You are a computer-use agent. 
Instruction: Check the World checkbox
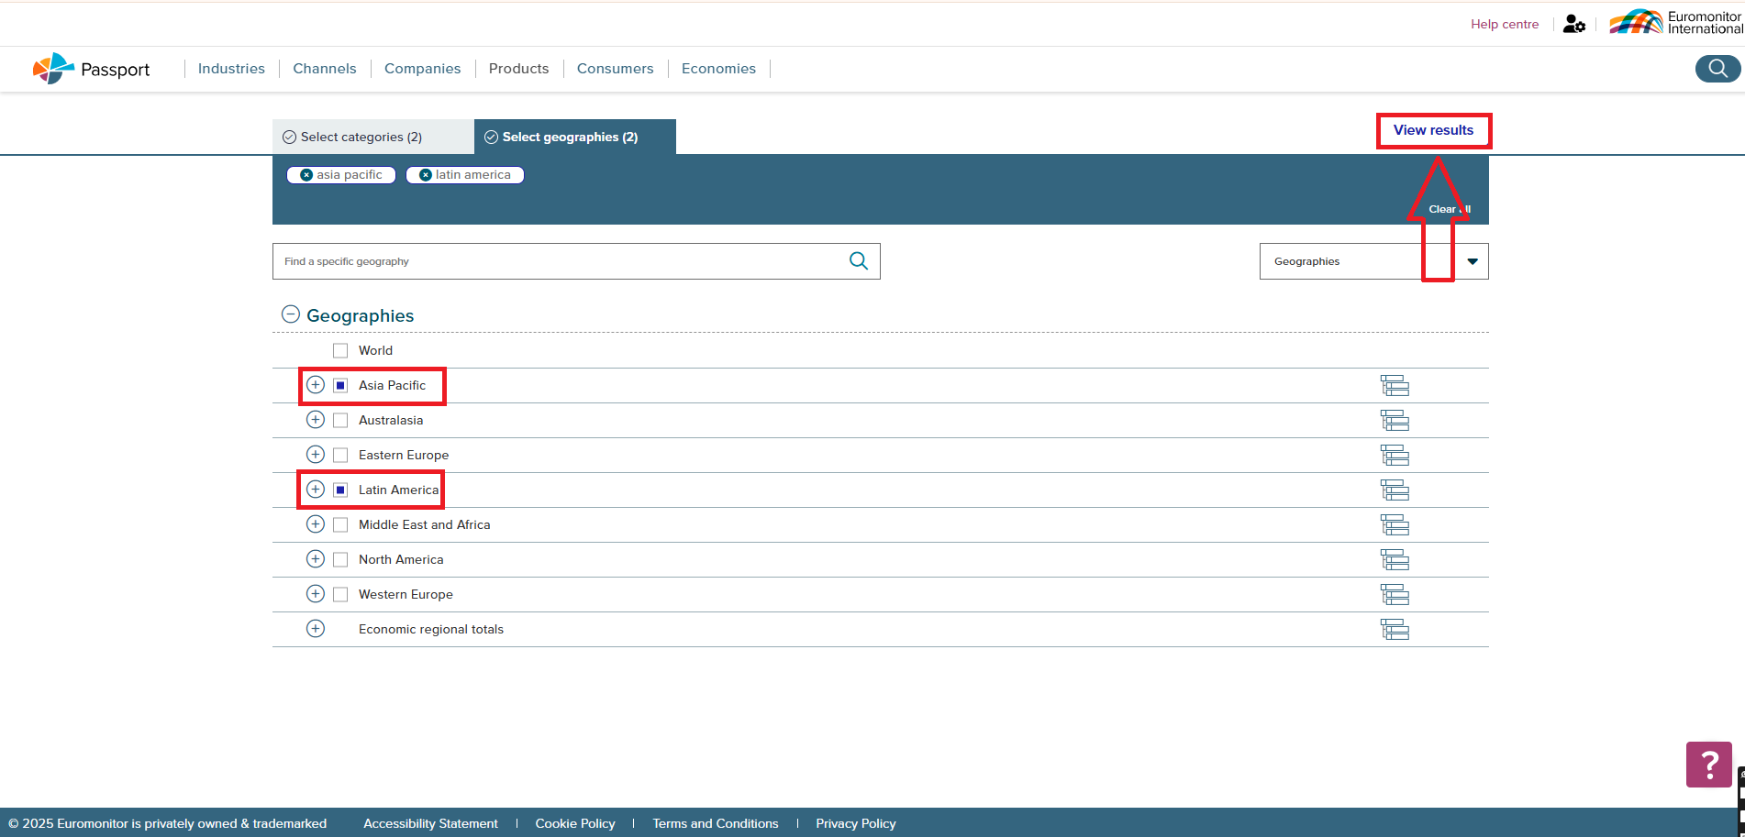340,351
